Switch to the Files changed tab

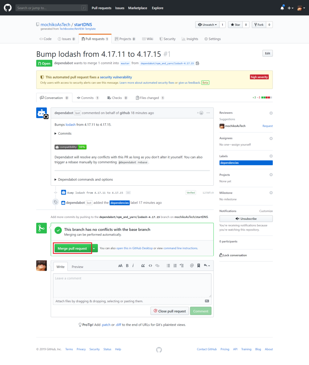point(150,98)
